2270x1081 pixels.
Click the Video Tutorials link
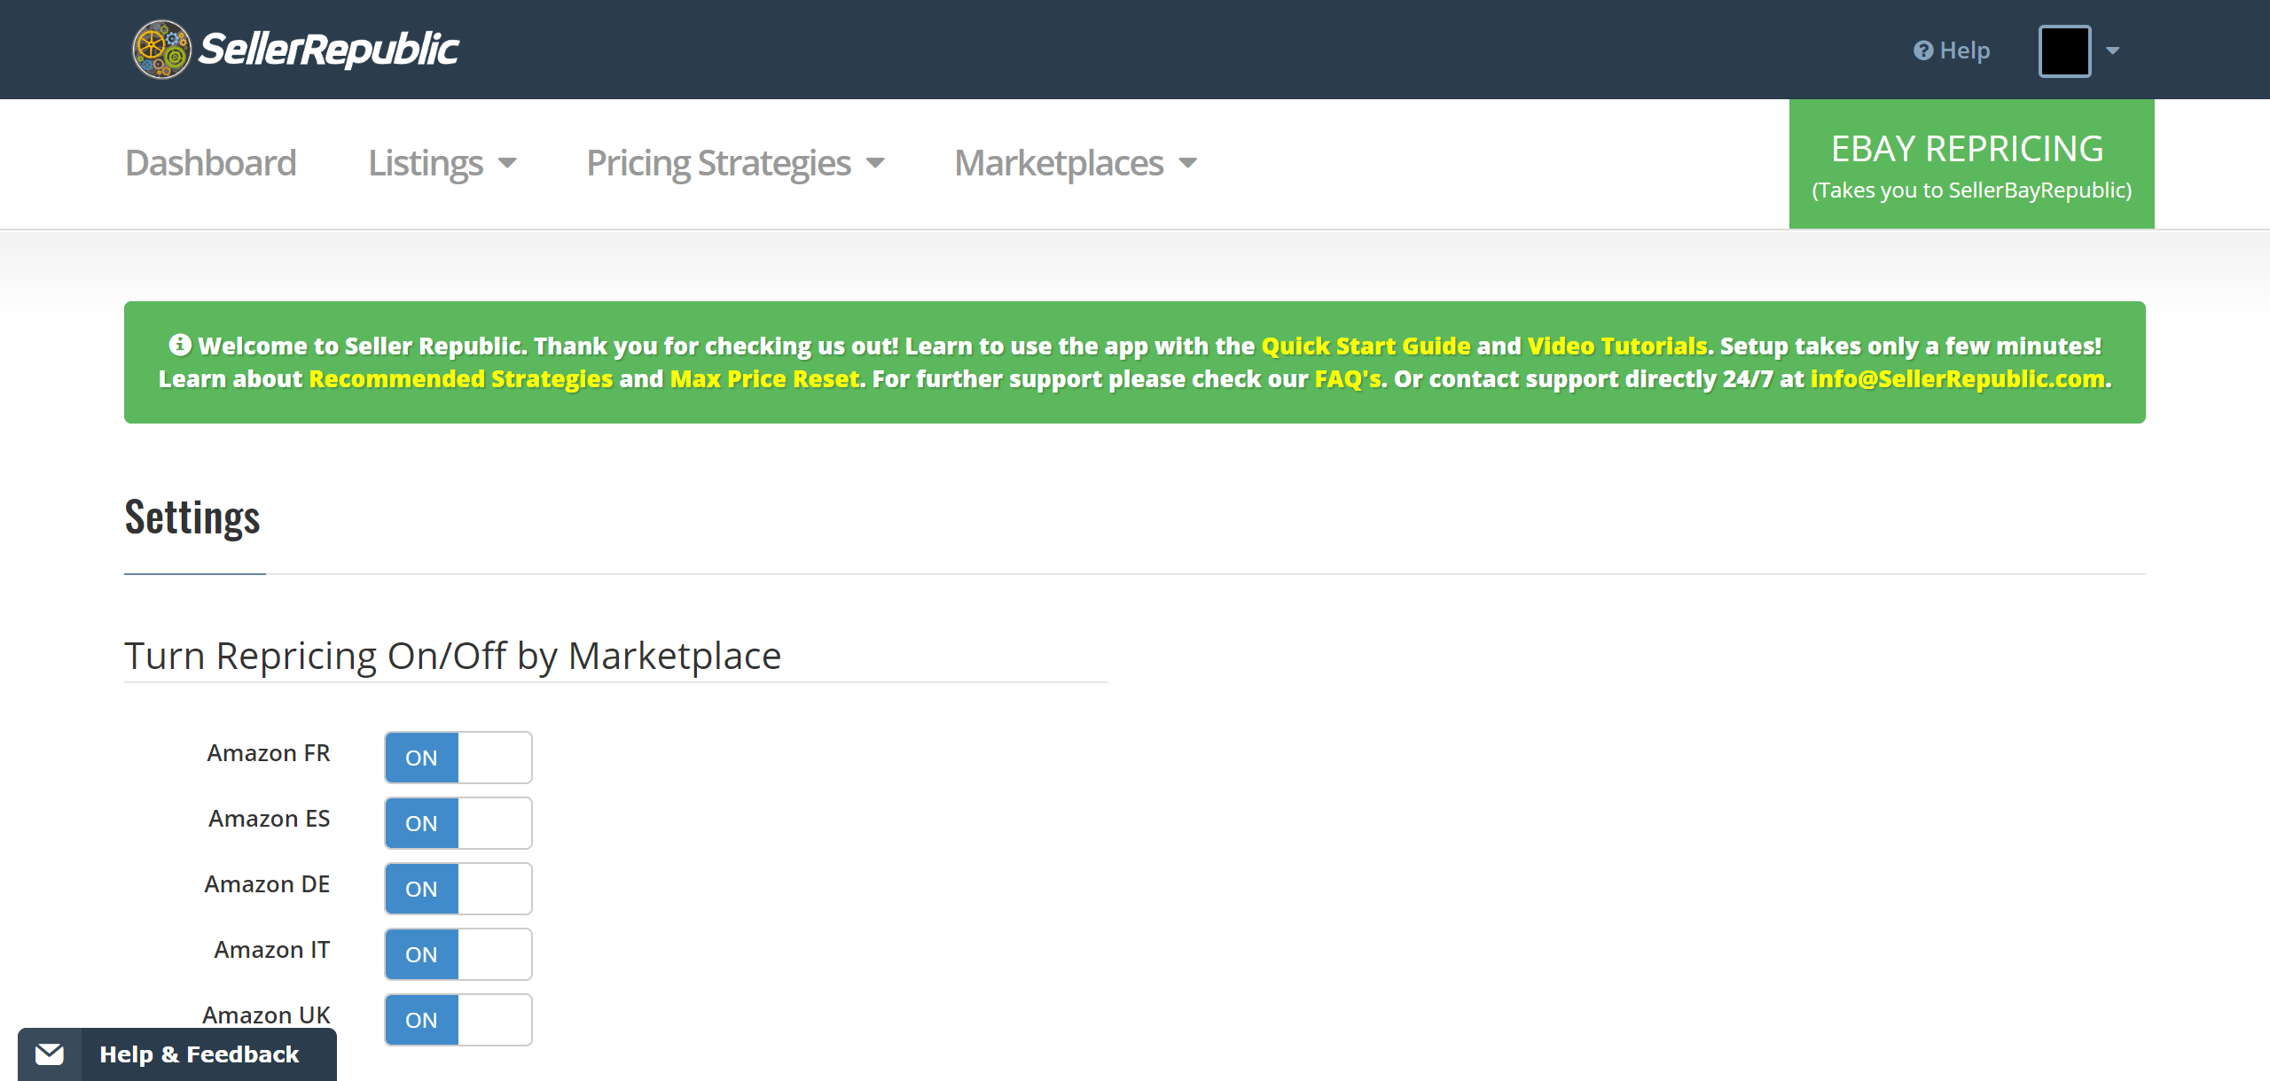[x=1616, y=346]
